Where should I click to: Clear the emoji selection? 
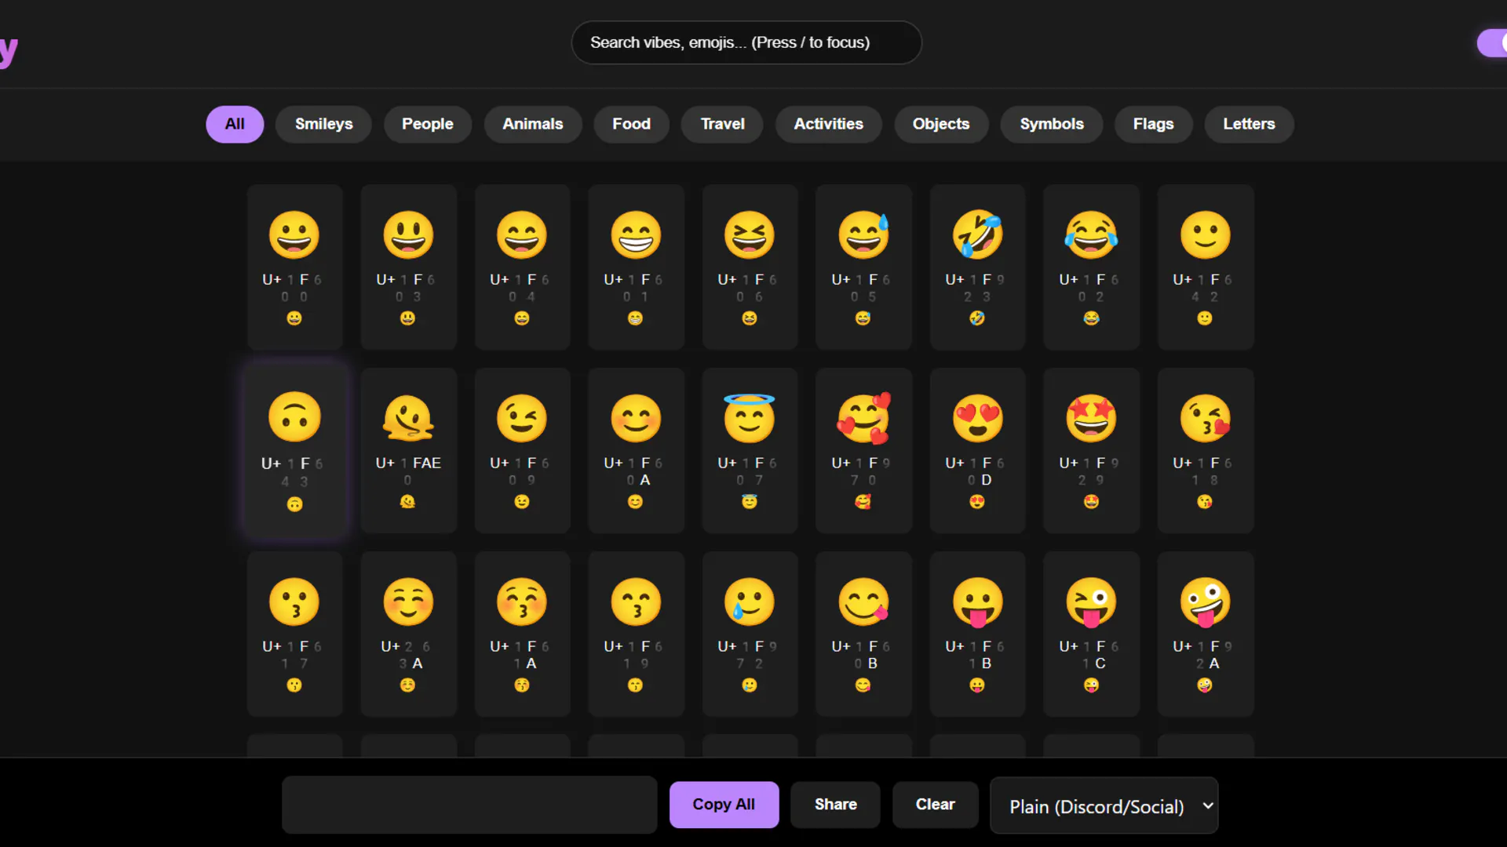[x=935, y=805]
